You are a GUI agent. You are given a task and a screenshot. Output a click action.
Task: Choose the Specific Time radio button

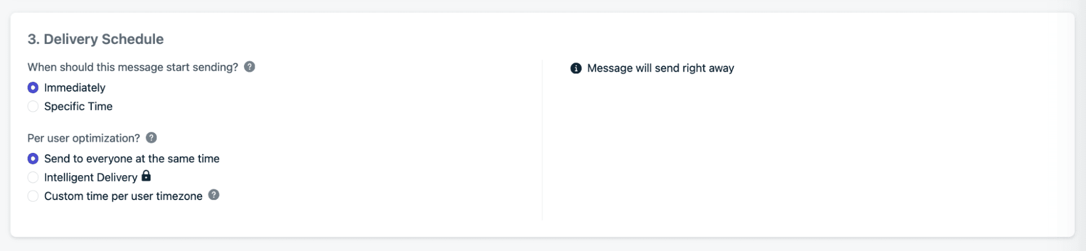pyautogui.click(x=33, y=106)
